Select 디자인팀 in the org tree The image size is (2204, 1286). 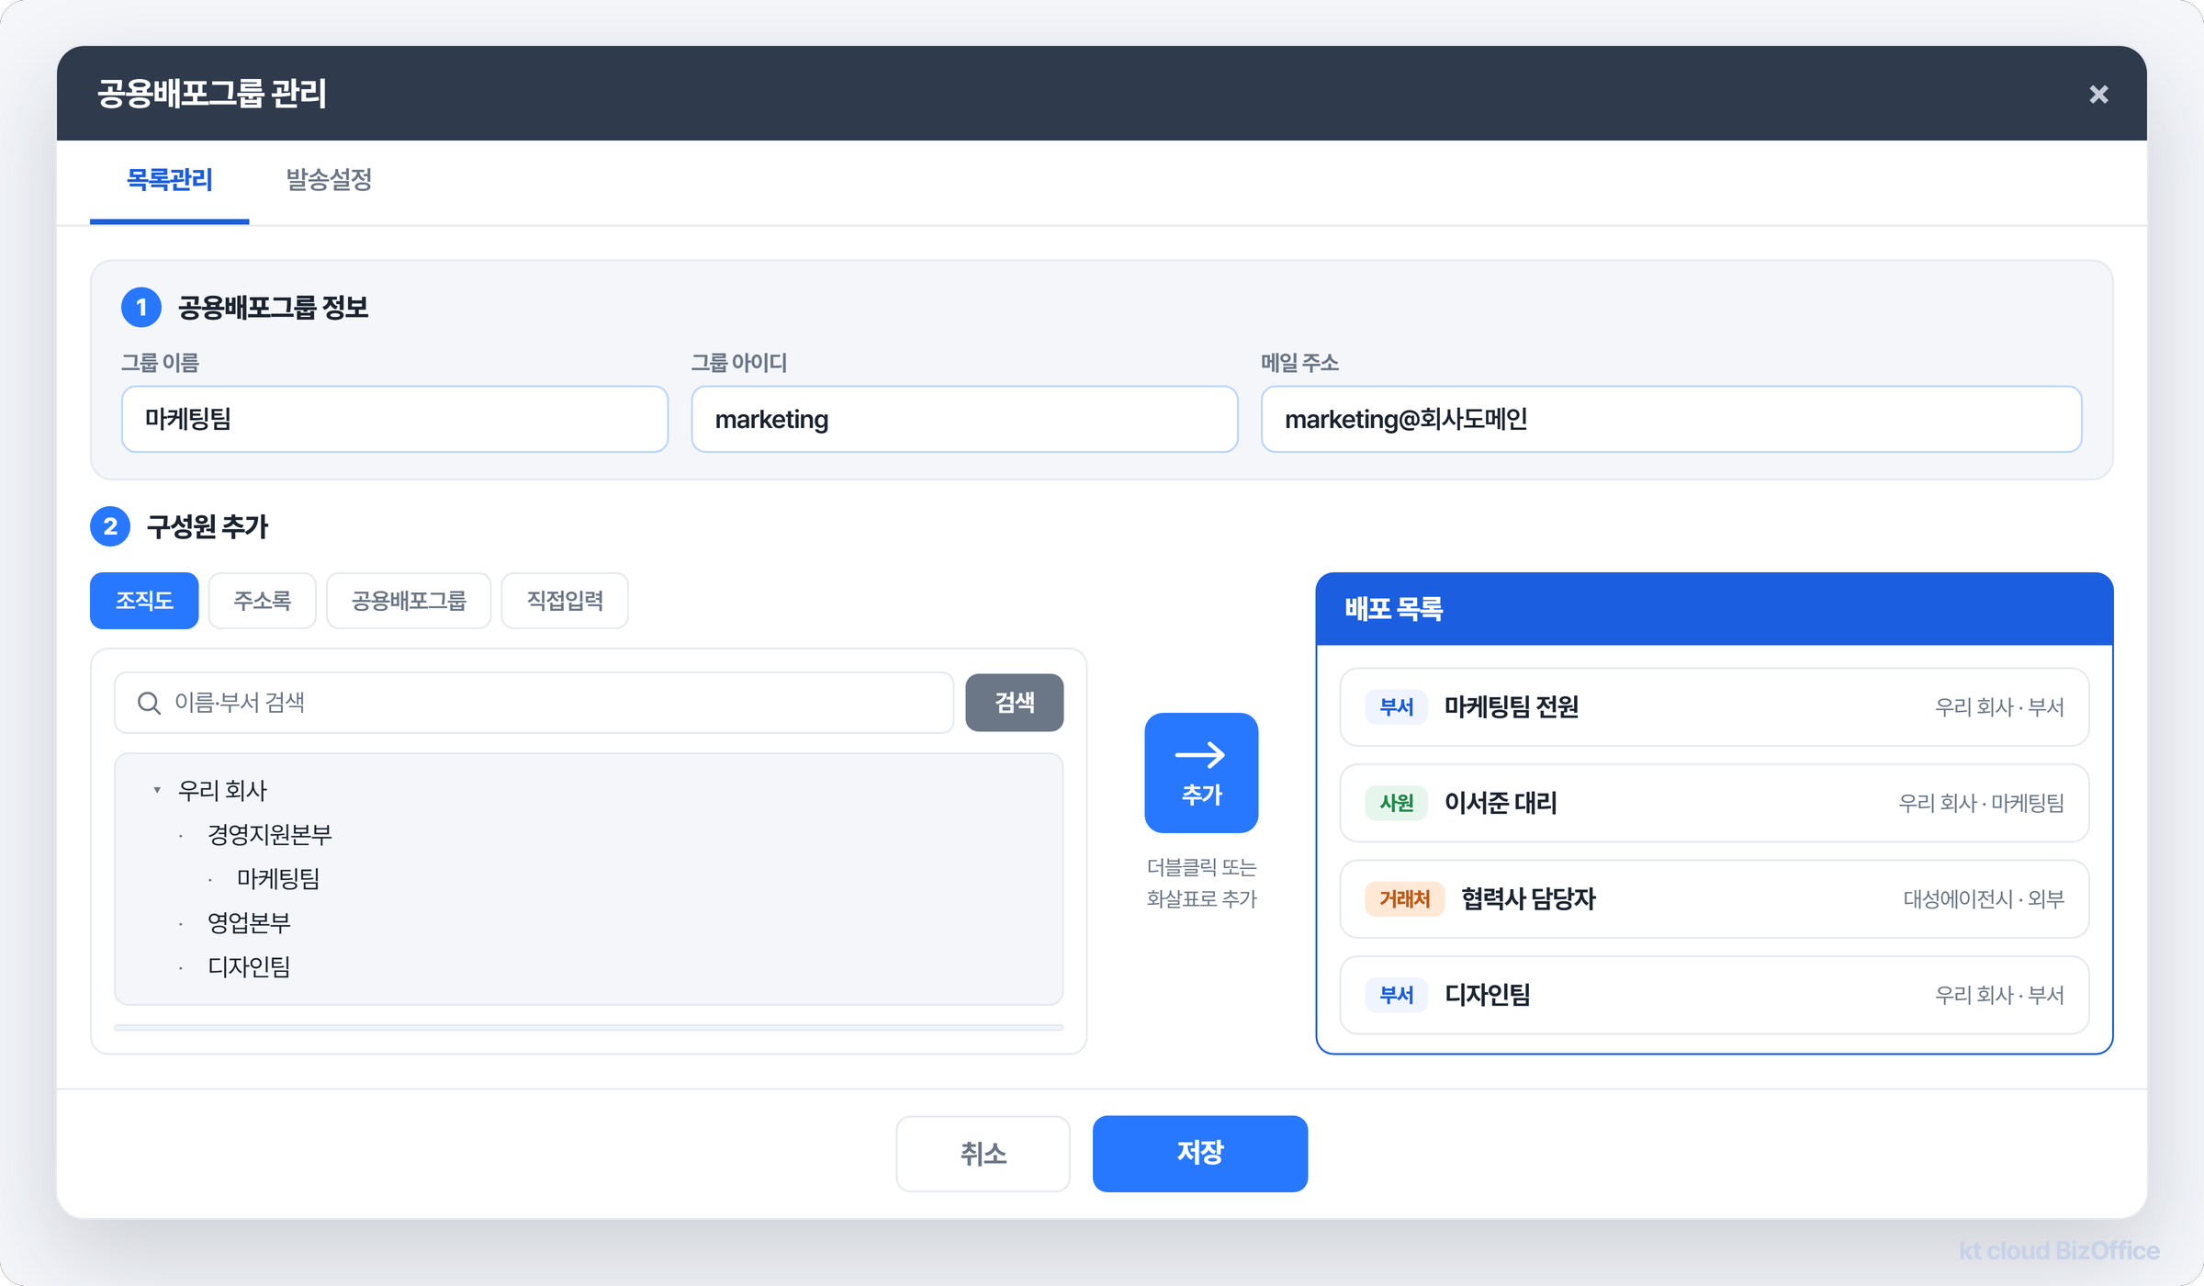249,966
